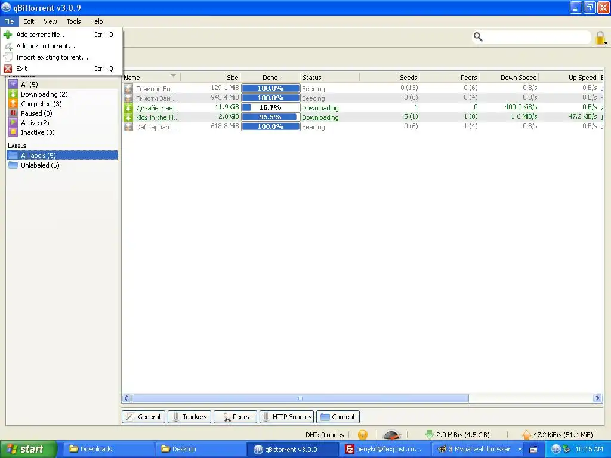Select the Точинов Ви... torrent row
Image resolution: width=611 pixels, height=458 pixels.
coord(363,88)
